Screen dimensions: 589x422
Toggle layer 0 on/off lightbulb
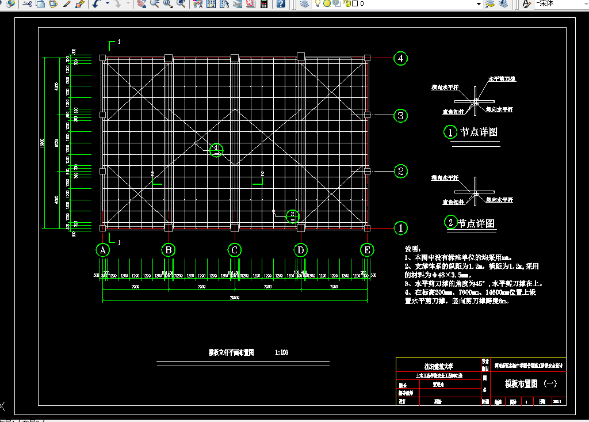(x=318, y=3)
